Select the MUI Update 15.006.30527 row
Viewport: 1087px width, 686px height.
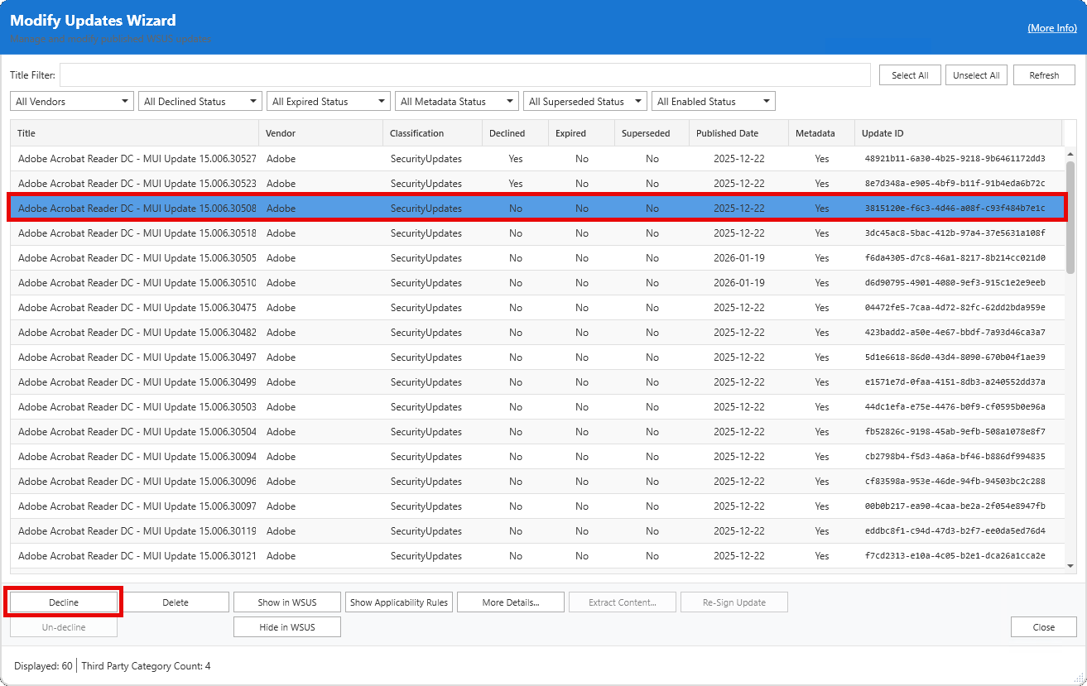[137, 159]
